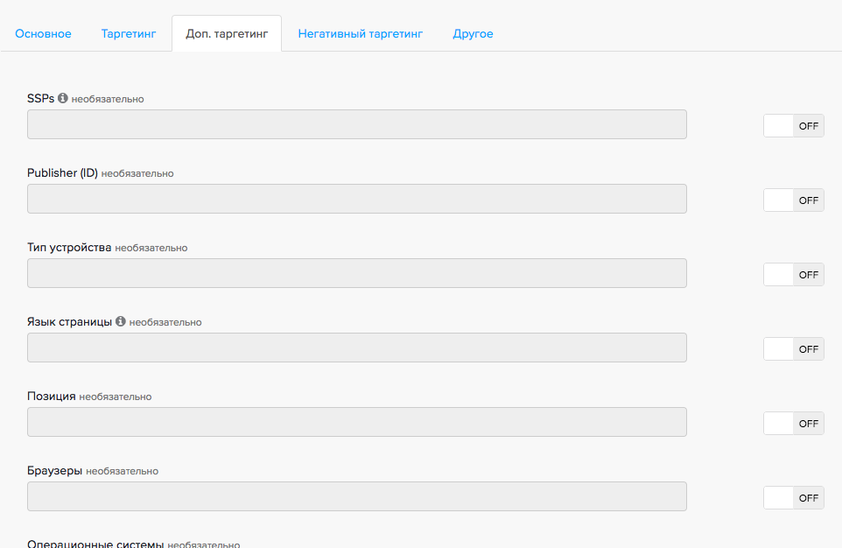Turn on the Publisher (ID) toggle

(793, 200)
